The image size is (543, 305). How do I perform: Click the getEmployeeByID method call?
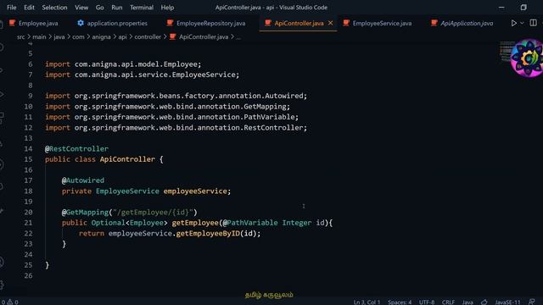pos(208,234)
